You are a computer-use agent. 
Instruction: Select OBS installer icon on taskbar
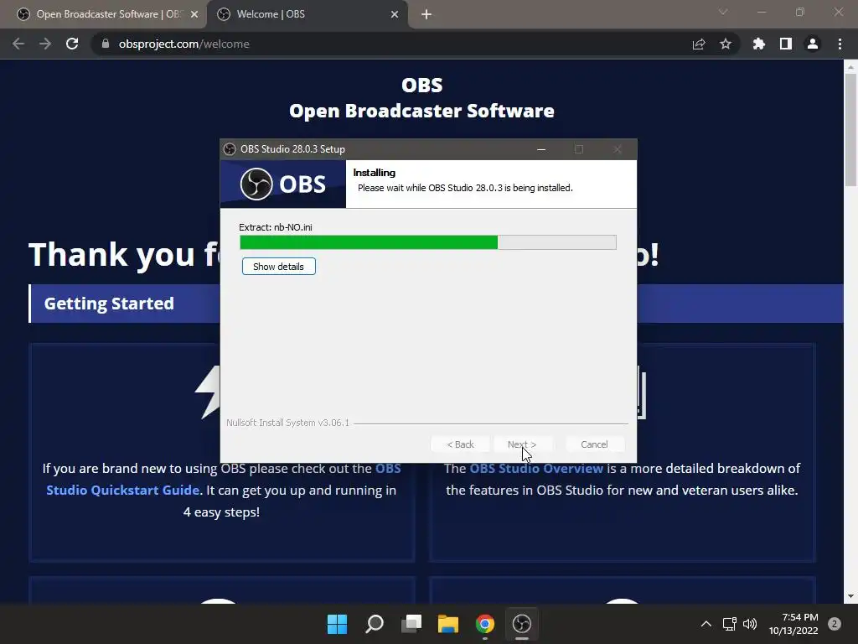pyautogui.click(x=521, y=624)
